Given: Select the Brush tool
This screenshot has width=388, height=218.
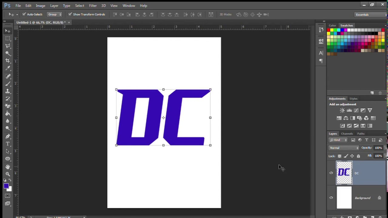Looking at the screenshot, I should (x=8, y=84).
